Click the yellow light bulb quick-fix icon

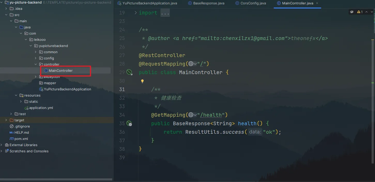(142, 81)
